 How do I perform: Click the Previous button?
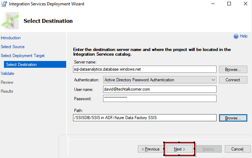(x=151, y=149)
